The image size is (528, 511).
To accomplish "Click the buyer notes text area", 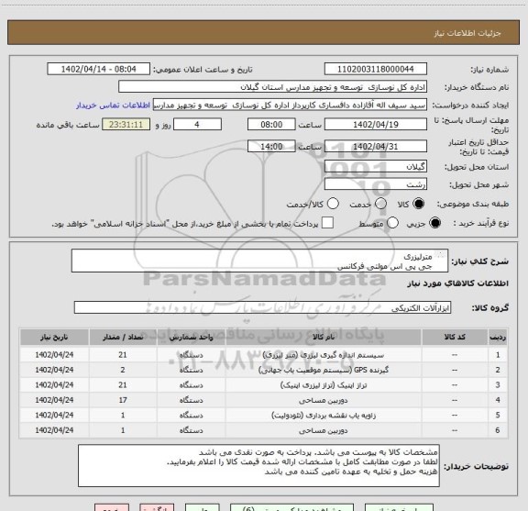I will pos(258,466).
